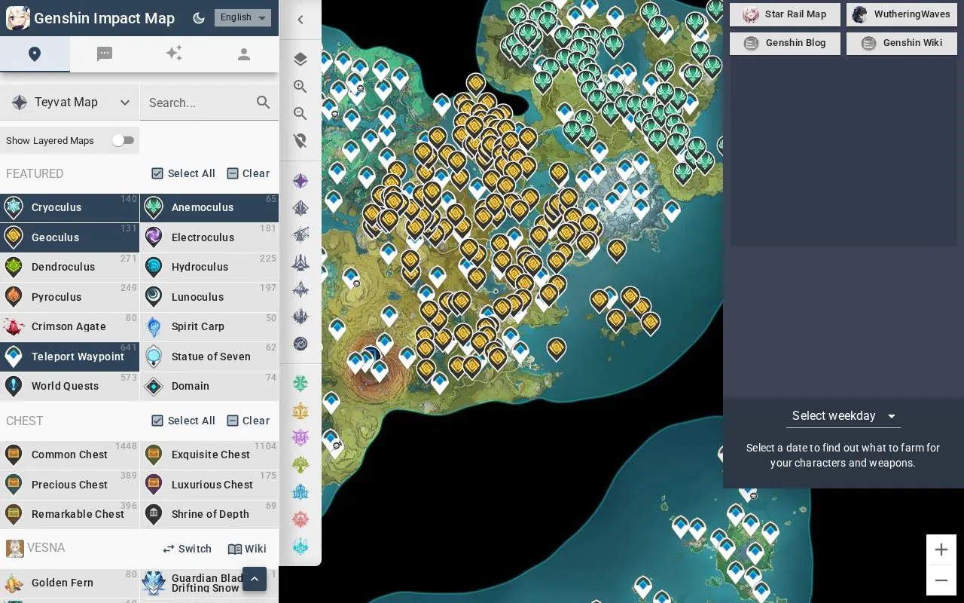This screenshot has height=603, width=964.
Task: Click the Lunoculus icon
Action: (x=154, y=297)
